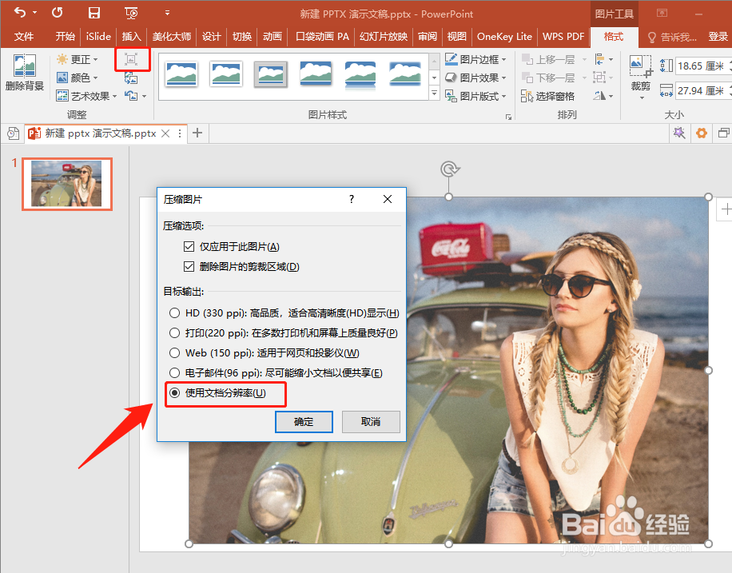Select slide 1 thumbnail in panel

click(x=67, y=184)
